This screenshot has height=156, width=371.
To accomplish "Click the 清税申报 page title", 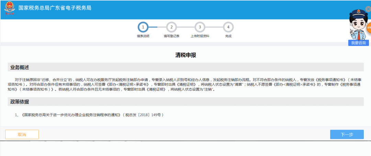I will click(x=185, y=55).
